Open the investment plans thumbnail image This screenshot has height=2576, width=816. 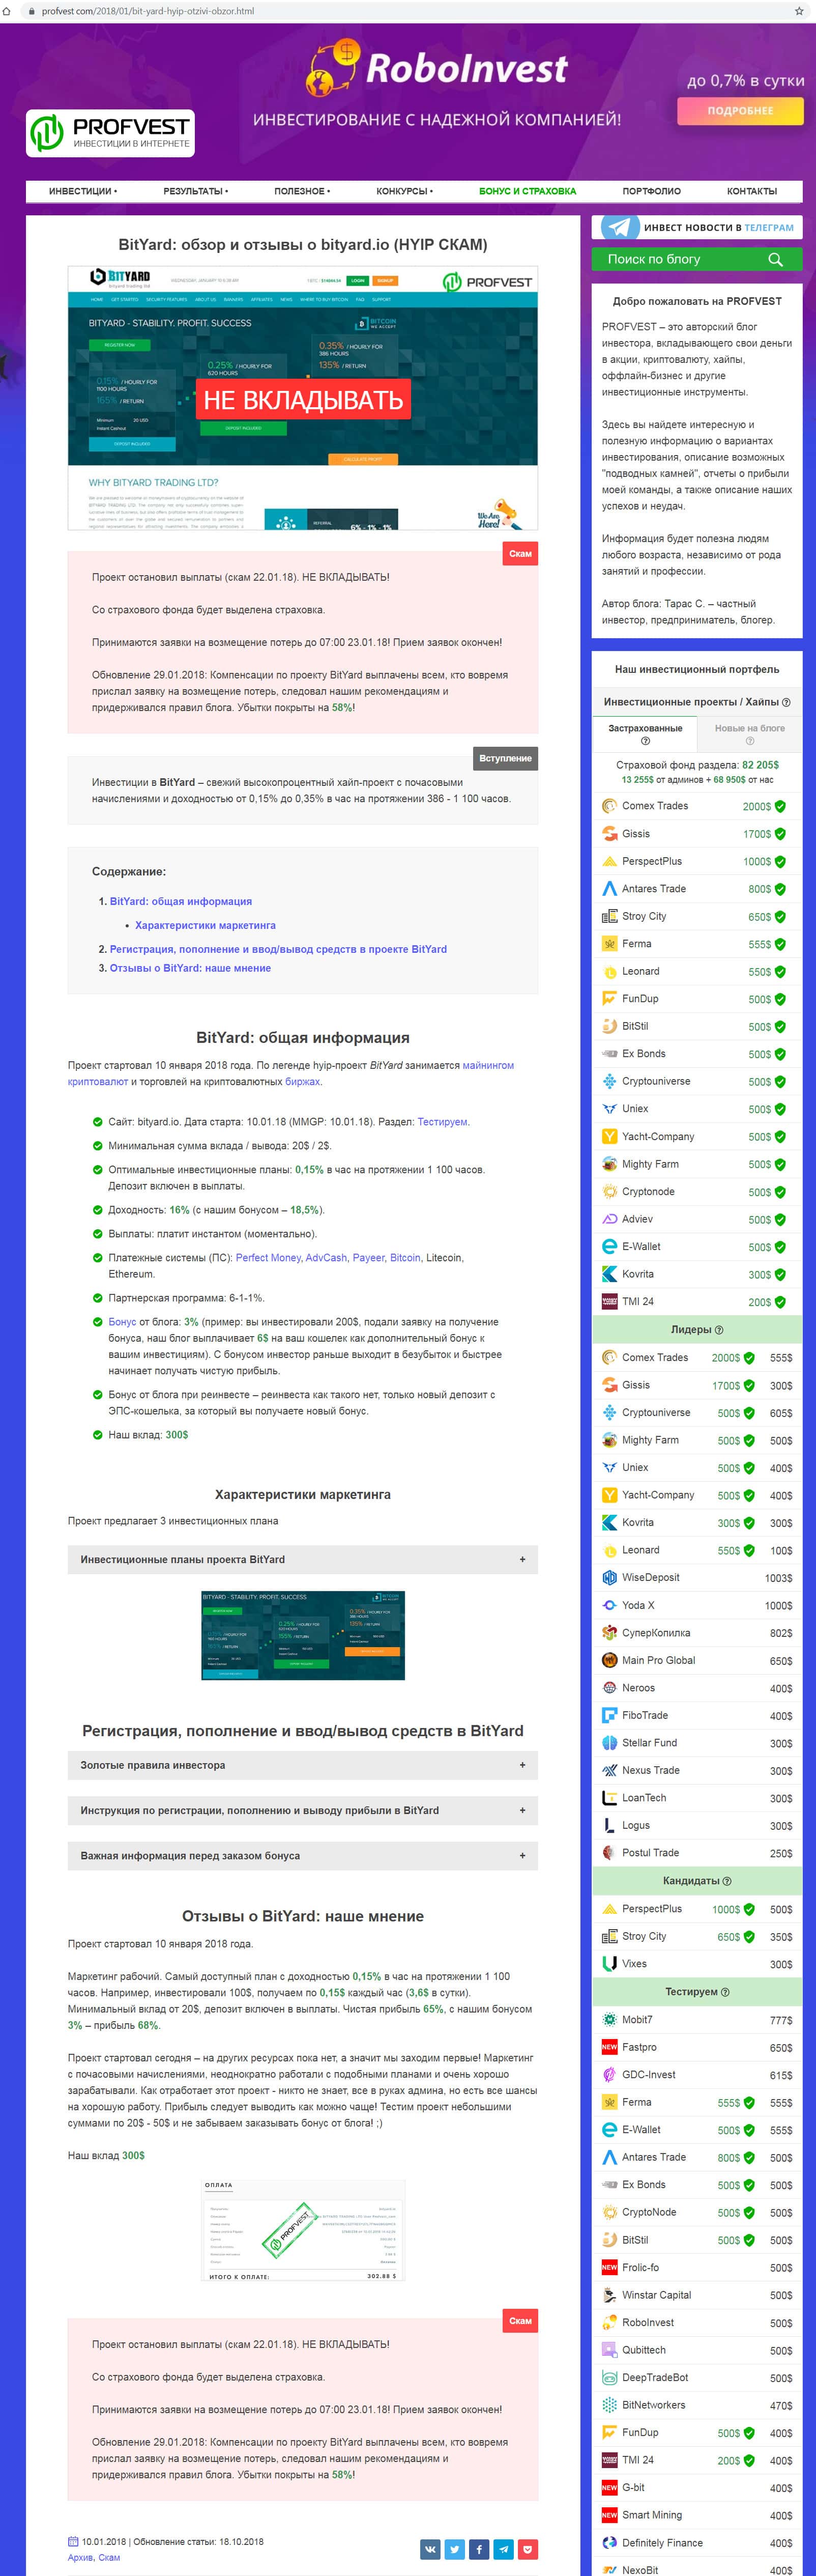coord(303,1636)
